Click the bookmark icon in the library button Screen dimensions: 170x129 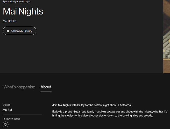pos(8,31)
